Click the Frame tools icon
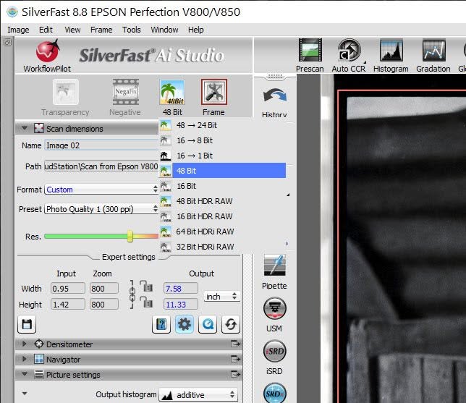 point(214,92)
